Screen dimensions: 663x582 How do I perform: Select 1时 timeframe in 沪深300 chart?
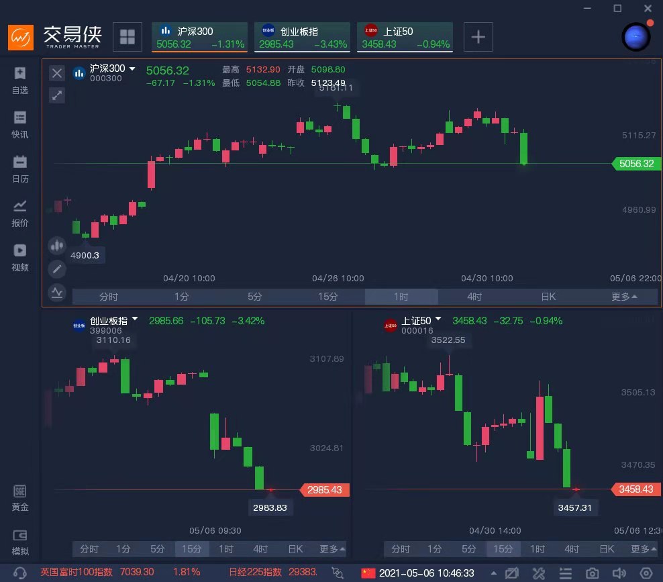point(401,297)
